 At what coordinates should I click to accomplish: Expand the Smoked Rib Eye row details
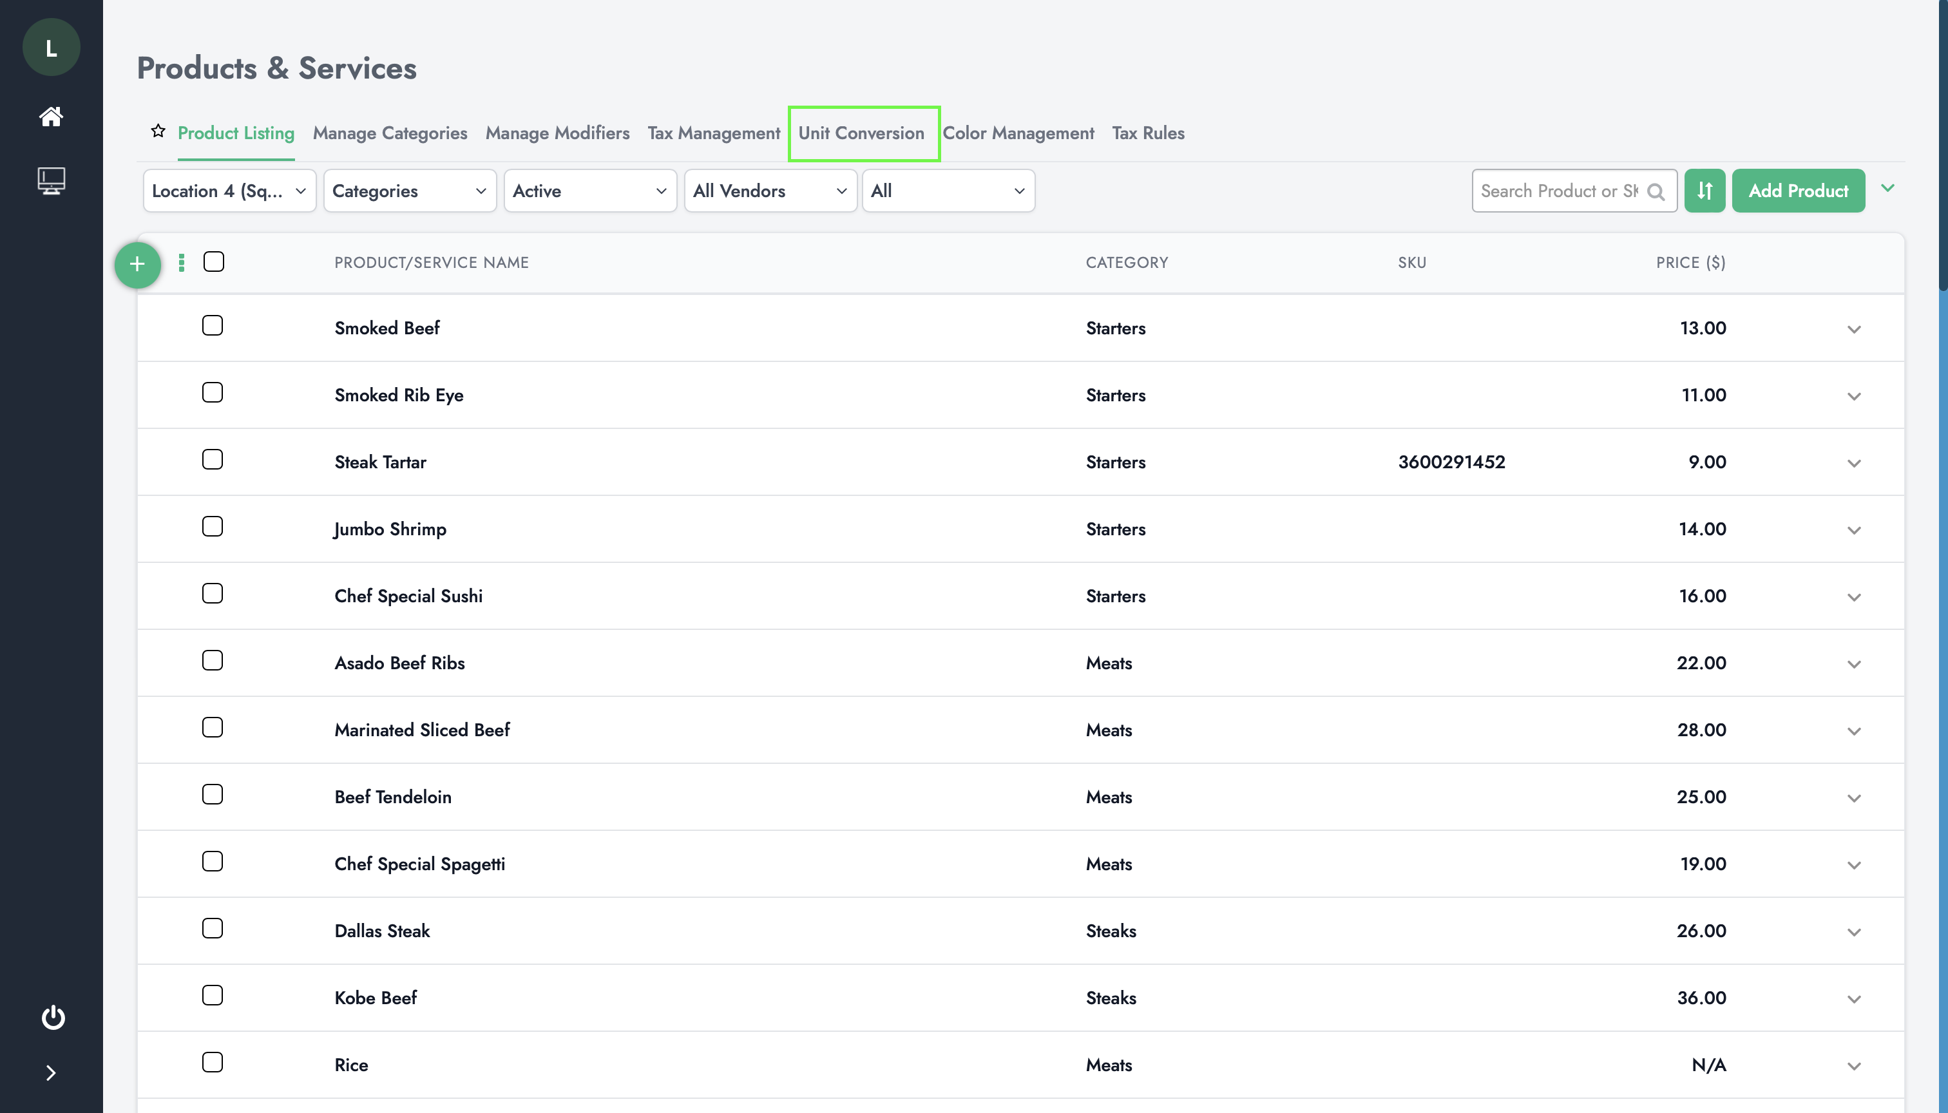click(1855, 395)
